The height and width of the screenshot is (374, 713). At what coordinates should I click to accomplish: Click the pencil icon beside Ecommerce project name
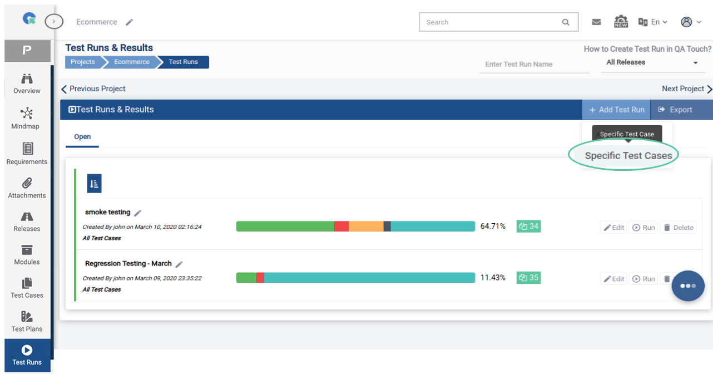point(130,22)
